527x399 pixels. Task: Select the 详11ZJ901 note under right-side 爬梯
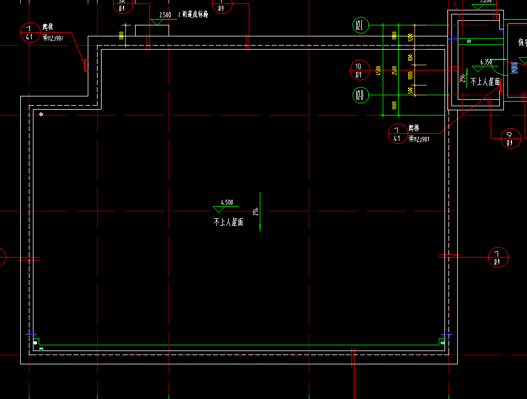tap(419, 139)
